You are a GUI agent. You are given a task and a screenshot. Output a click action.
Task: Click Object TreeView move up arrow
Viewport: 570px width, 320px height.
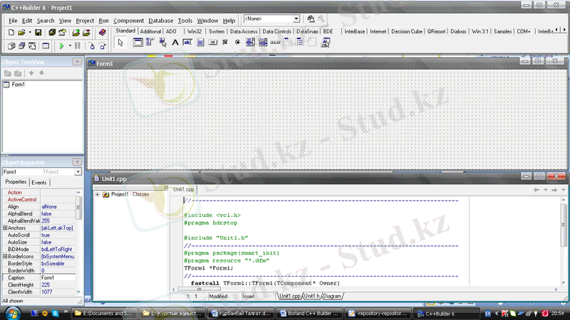pos(31,73)
